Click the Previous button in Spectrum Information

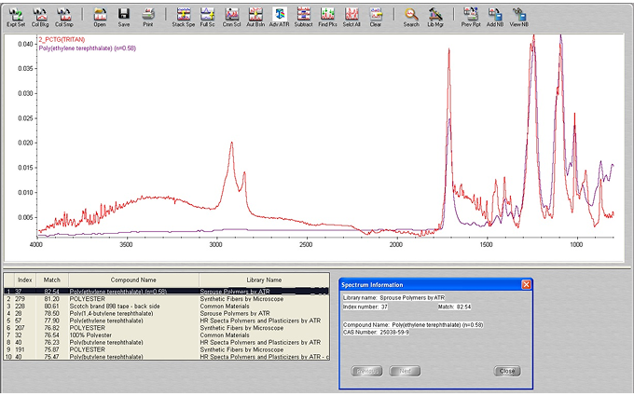tap(366, 371)
